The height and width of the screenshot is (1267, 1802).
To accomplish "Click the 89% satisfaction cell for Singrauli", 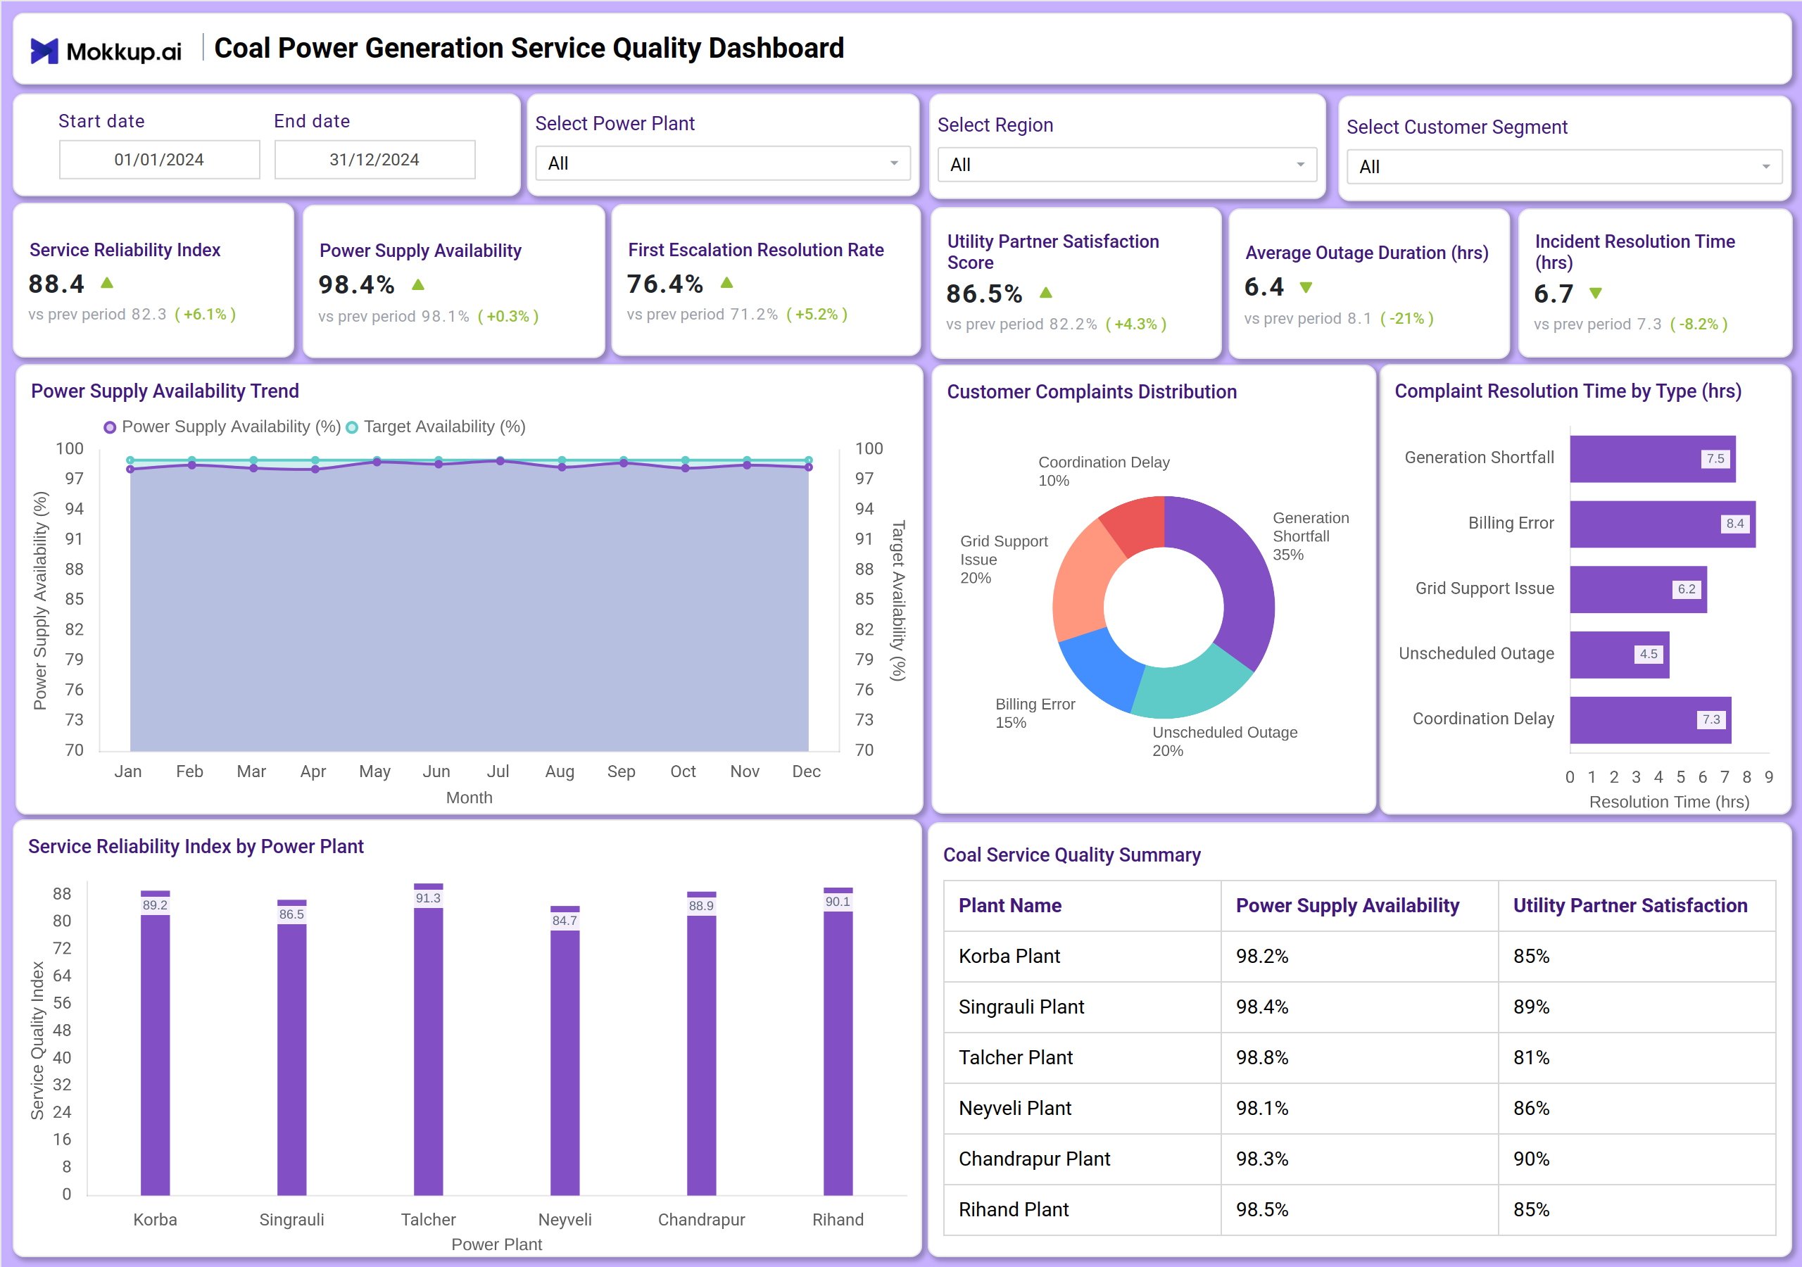I will (1637, 1007).
